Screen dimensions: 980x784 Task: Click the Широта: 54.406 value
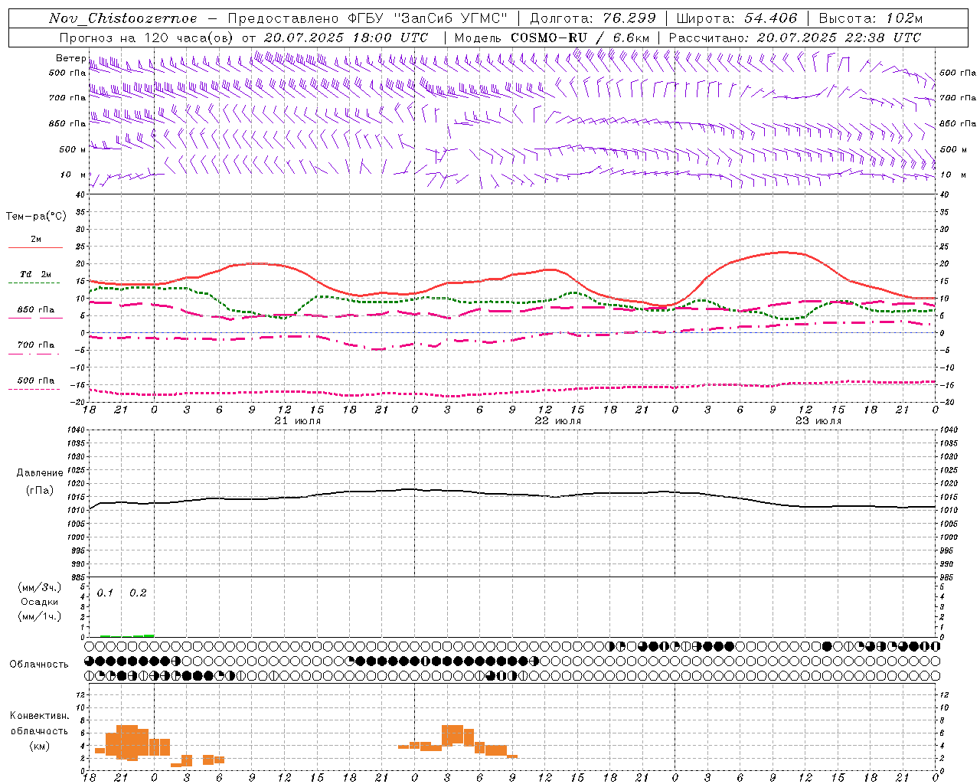click(737, 18)
